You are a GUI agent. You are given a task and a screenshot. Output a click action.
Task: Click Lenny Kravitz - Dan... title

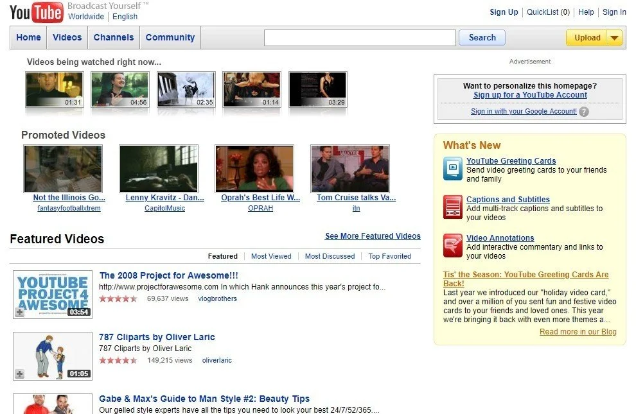click(164, 198)
